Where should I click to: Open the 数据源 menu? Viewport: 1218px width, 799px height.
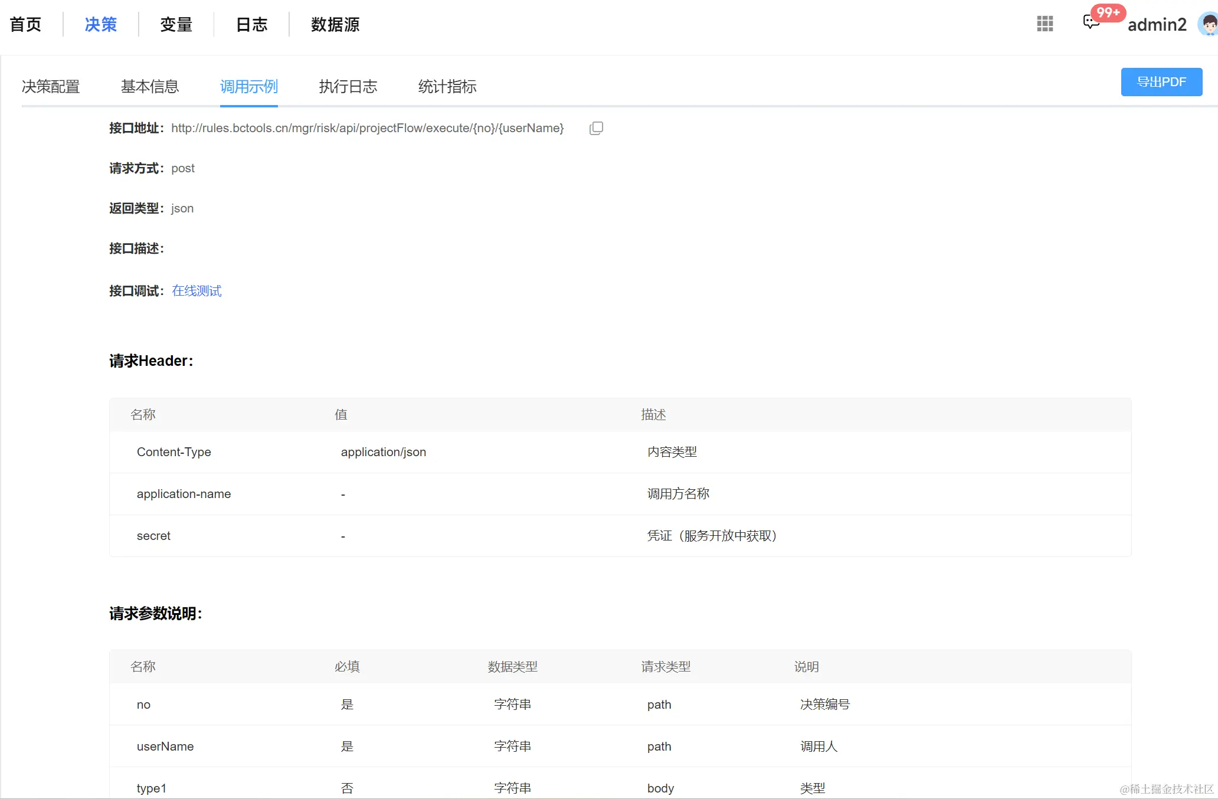click(x=335, y=25)
